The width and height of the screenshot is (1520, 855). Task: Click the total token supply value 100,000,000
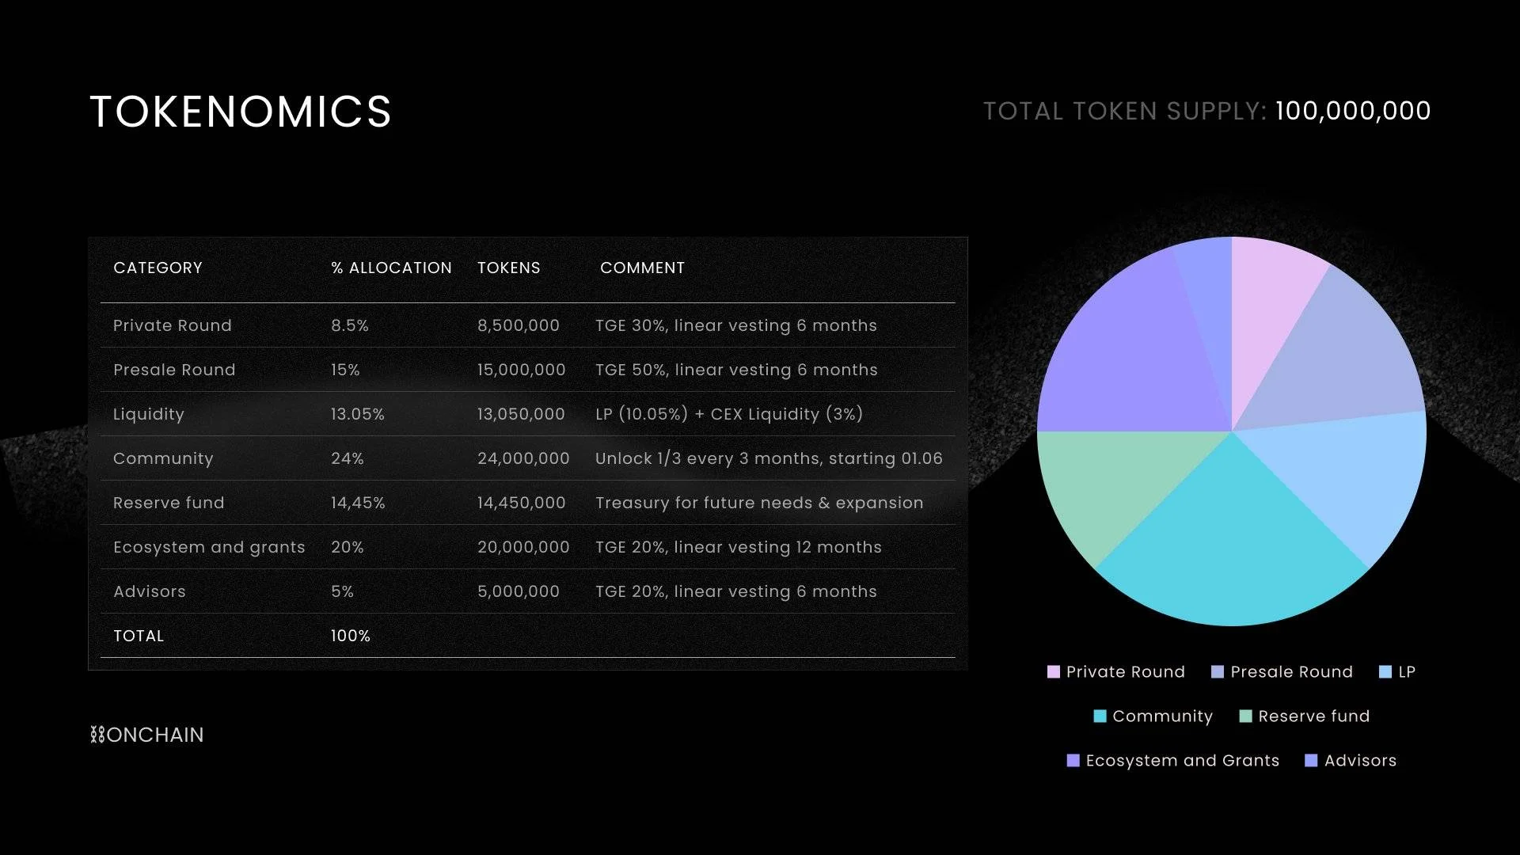[x=1353, y=111]
